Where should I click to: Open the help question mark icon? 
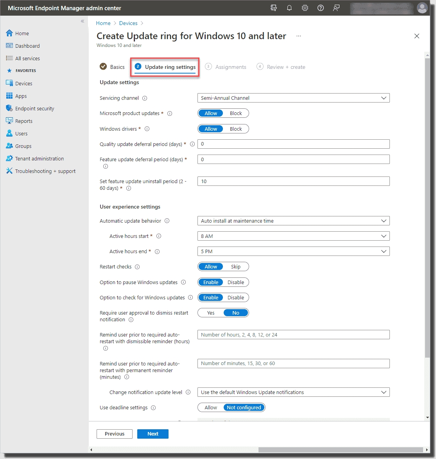[x=321, y=8]
